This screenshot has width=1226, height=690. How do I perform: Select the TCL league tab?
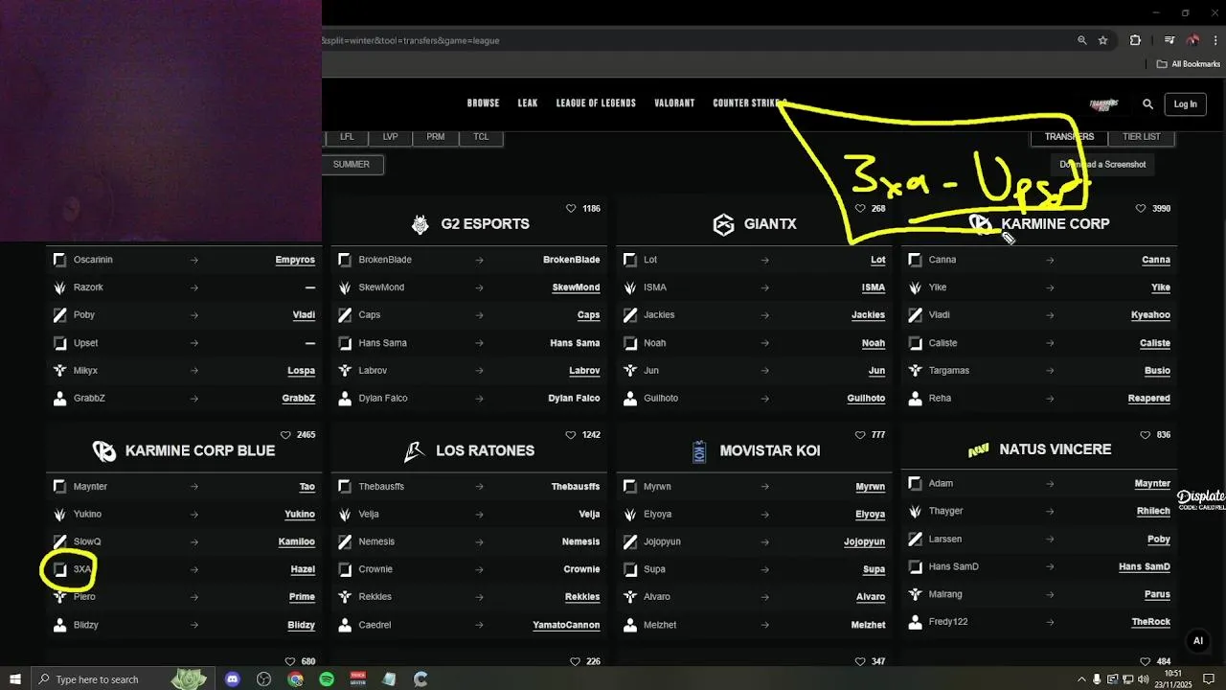pos(481,137)
